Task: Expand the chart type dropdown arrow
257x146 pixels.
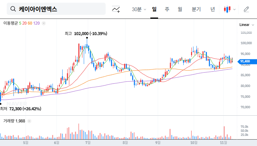Action: coord(234,9)
